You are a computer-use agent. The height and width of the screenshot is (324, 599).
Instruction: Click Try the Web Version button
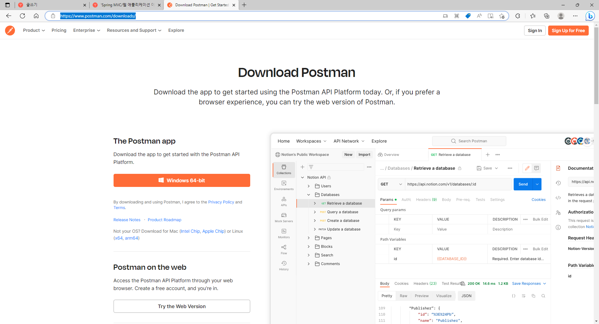tap(182, 306)
